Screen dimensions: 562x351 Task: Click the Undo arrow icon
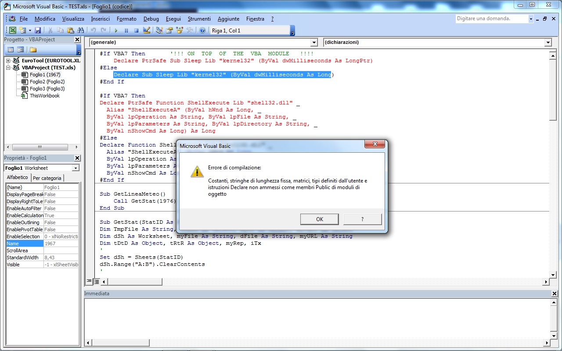click(x=94, y=30)
